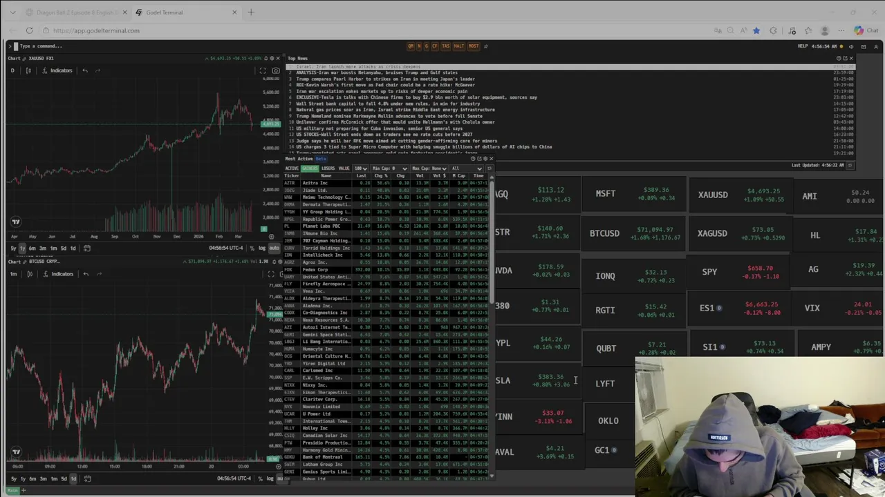Show GAINERS list in Most Active panel

[310, 168]
